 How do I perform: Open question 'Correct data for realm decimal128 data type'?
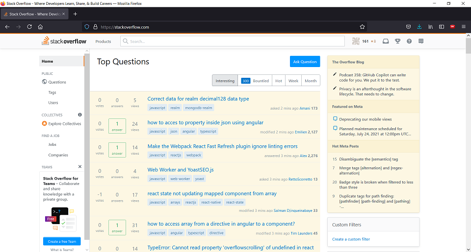click(x=198, y=98)
